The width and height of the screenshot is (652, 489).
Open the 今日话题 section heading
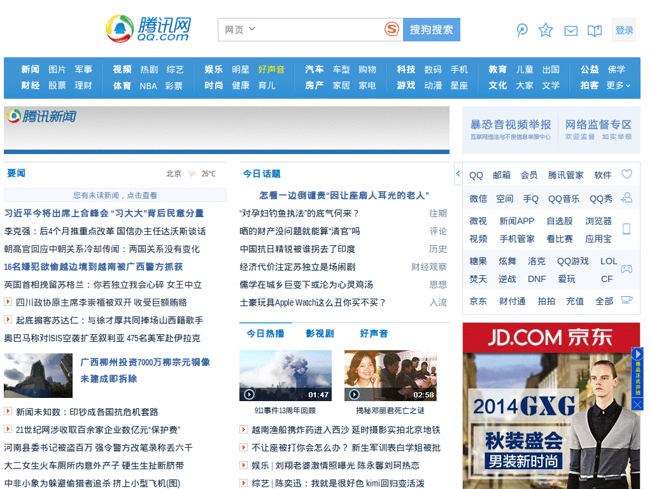coord(262,173)
